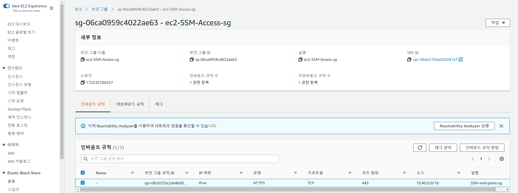Copy the owner account number 172535786537
The height and width of the screenshot is (193, 518).
coord(83,83)
